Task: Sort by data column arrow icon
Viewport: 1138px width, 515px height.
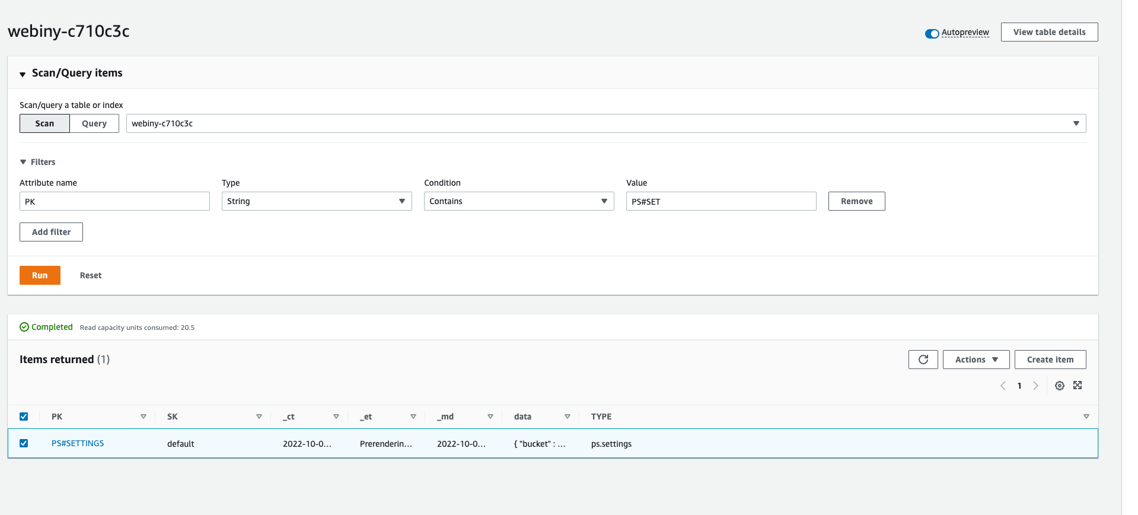Action: pos(568,417)
